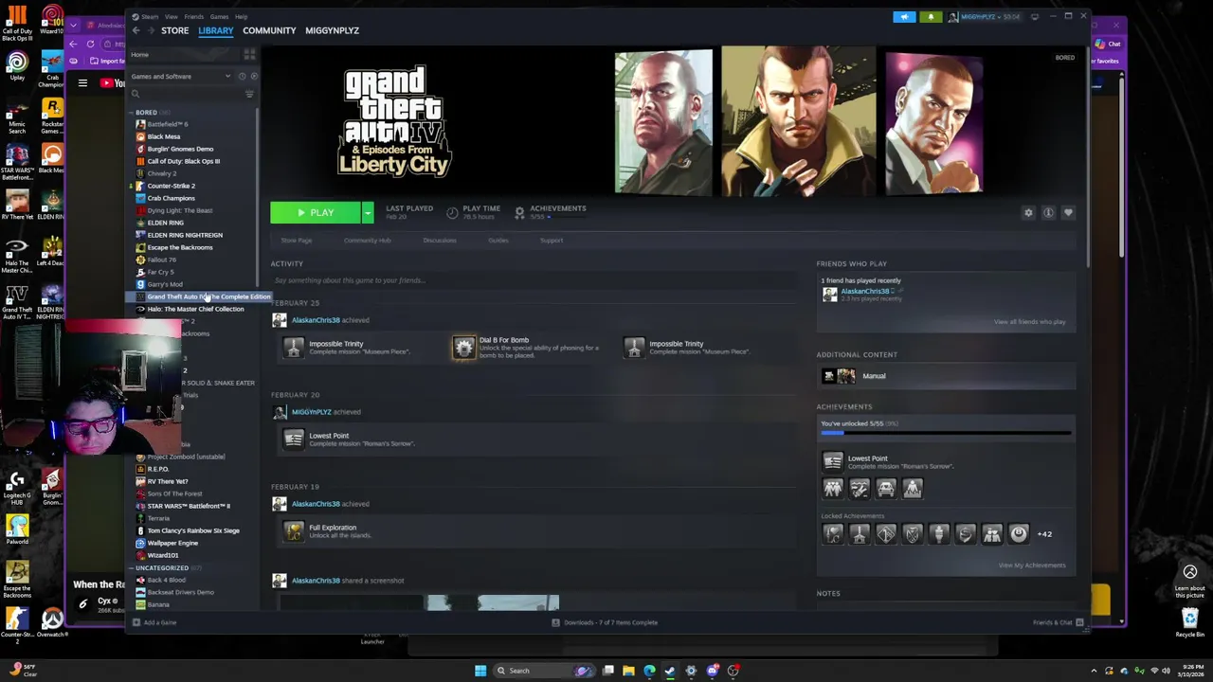This screenshot has width=1213, height=682.
Task: Open the Friends menu
Action: click(194, 16)
